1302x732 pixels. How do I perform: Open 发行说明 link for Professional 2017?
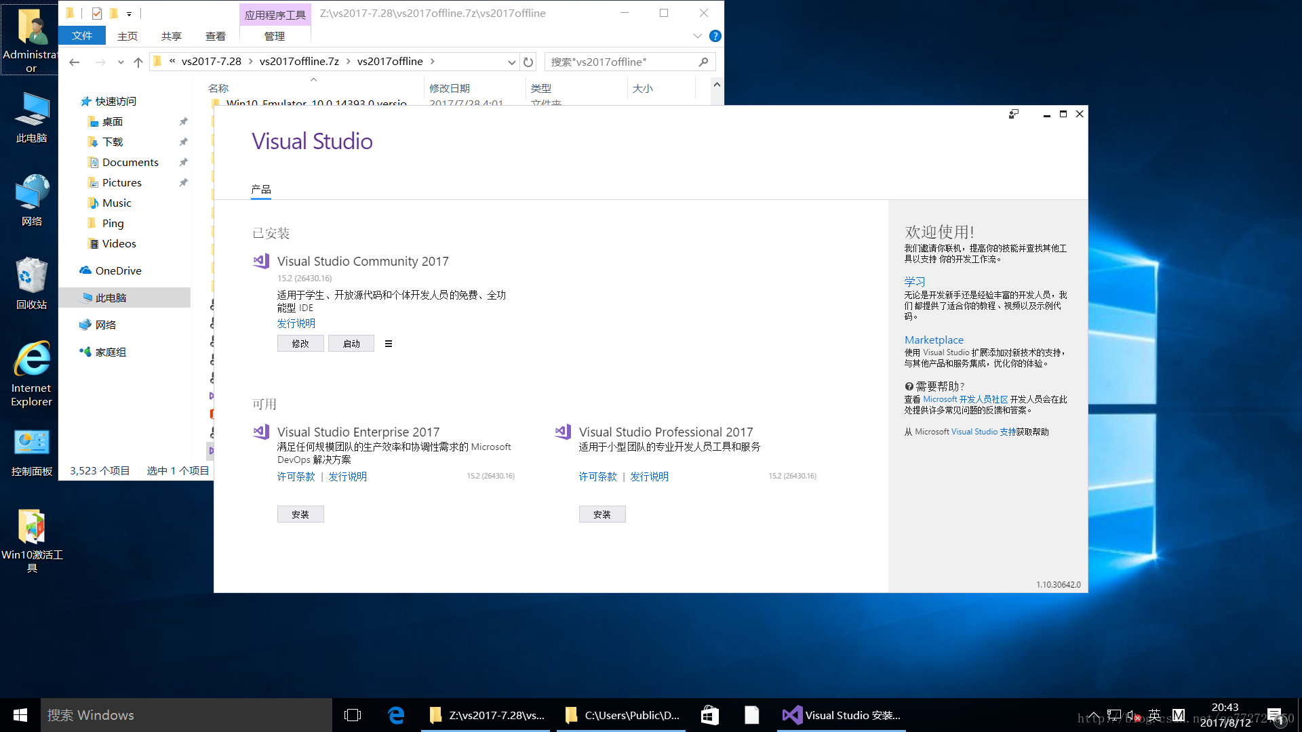(x=650, y=476)
